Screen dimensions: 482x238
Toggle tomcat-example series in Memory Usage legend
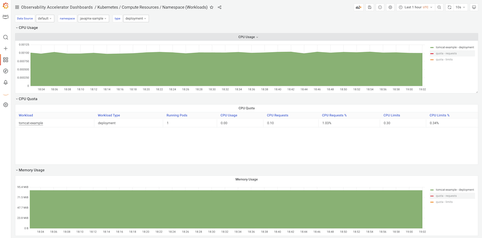click(455, 190)
